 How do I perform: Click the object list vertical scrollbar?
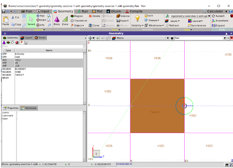(85, 79)
